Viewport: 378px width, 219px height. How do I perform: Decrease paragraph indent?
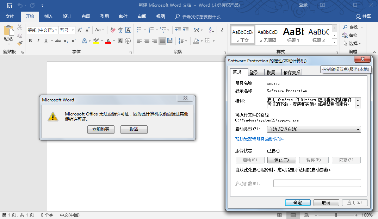(x=178, y=30)
